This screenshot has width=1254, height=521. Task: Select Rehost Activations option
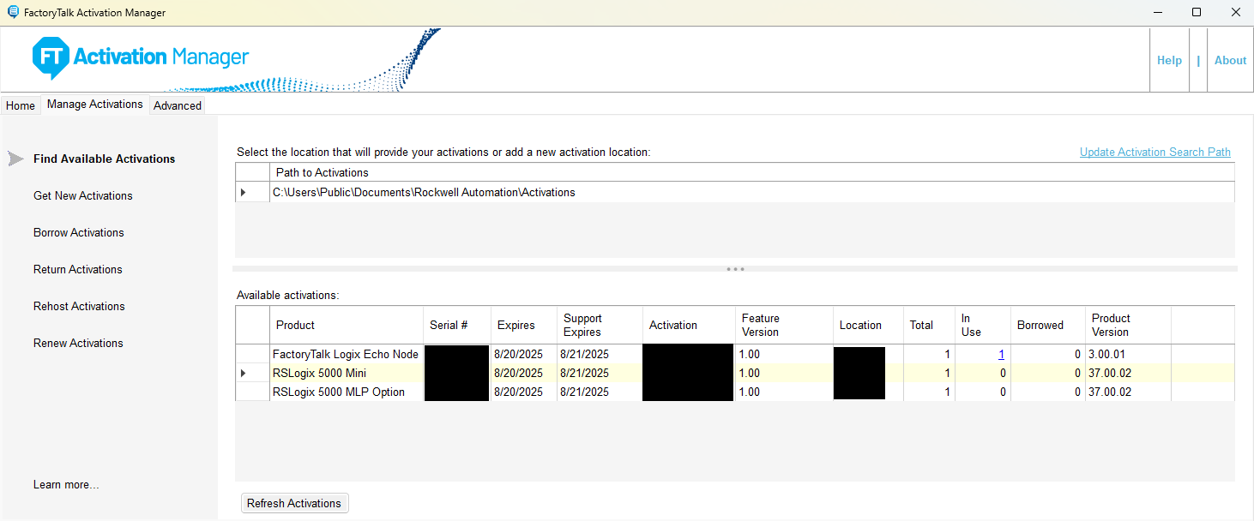tap(79, 306)
